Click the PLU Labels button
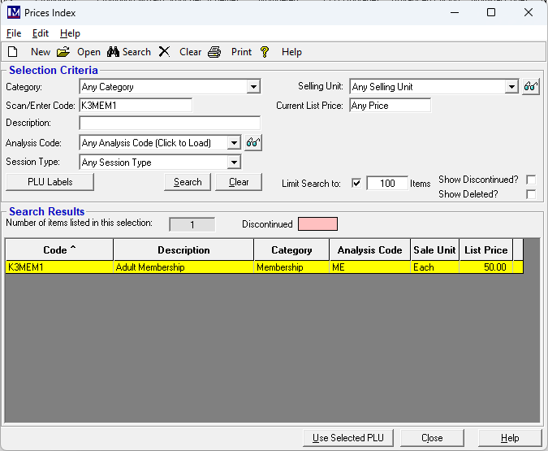The image size is (548, 451). point(50,182)
